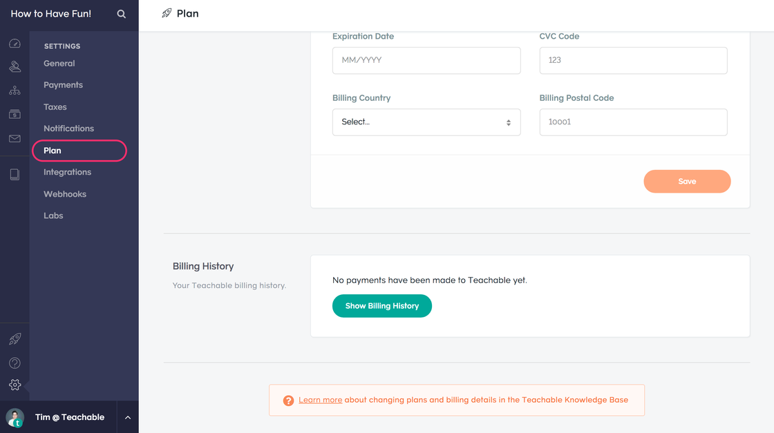Image resolution: width=774 pixels, height=433 pixels.
Task: Open the Site hierarchy icon in sidebar
Action: tap(15, 90)
